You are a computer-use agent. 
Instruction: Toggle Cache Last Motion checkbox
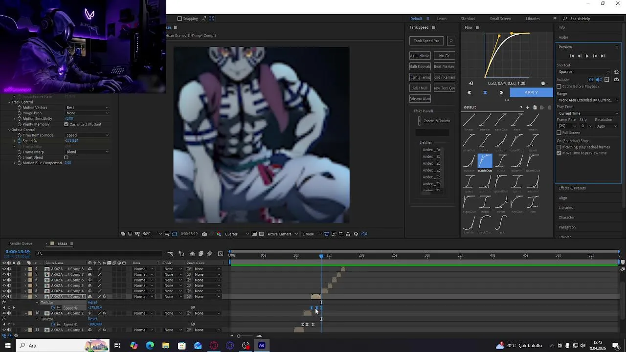click(66, 125)
